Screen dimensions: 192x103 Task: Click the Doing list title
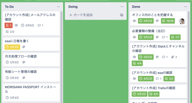coord(73,7)
